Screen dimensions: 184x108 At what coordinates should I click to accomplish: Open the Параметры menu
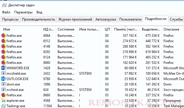coord(23,12)
